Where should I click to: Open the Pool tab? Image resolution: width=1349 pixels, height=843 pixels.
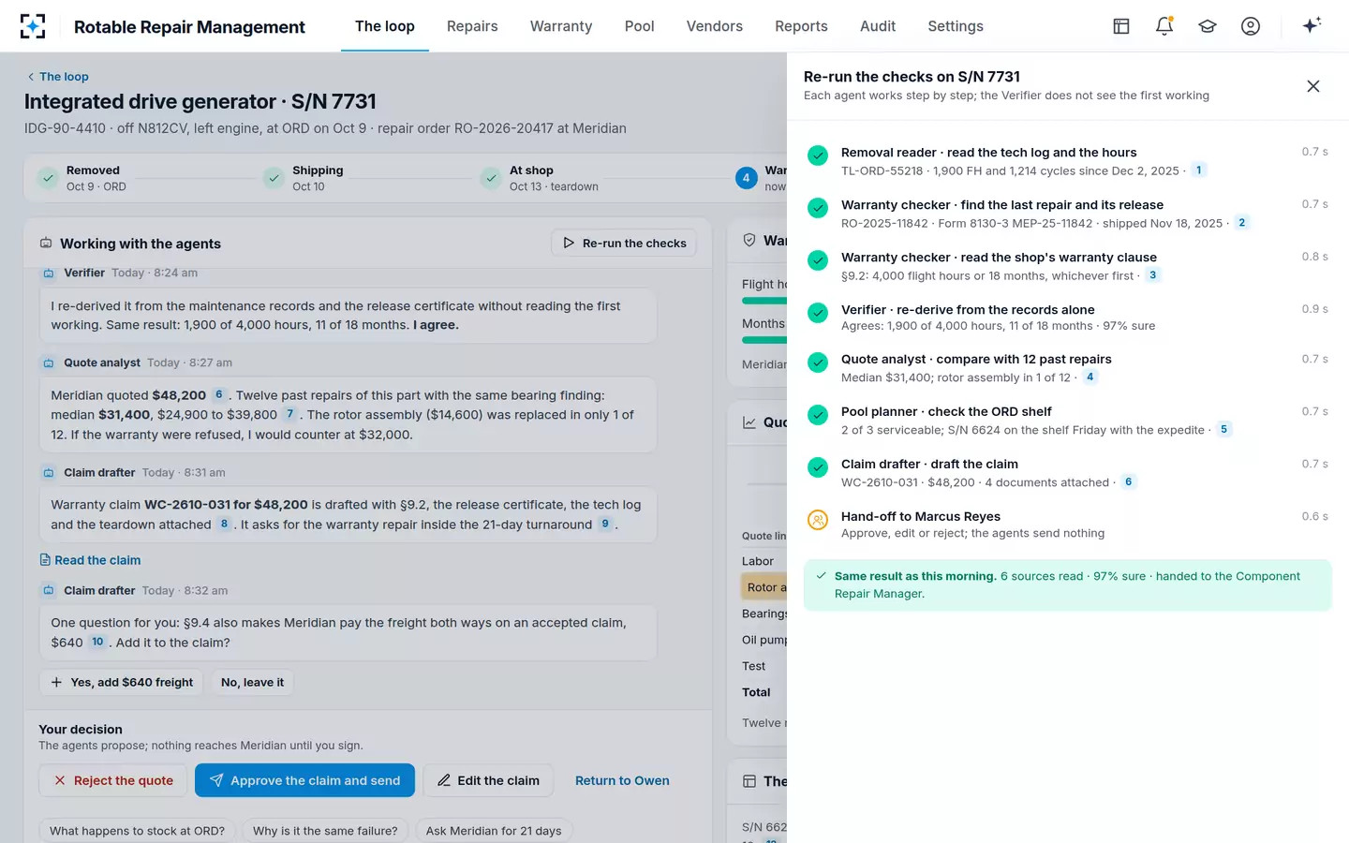pos(640,26)
